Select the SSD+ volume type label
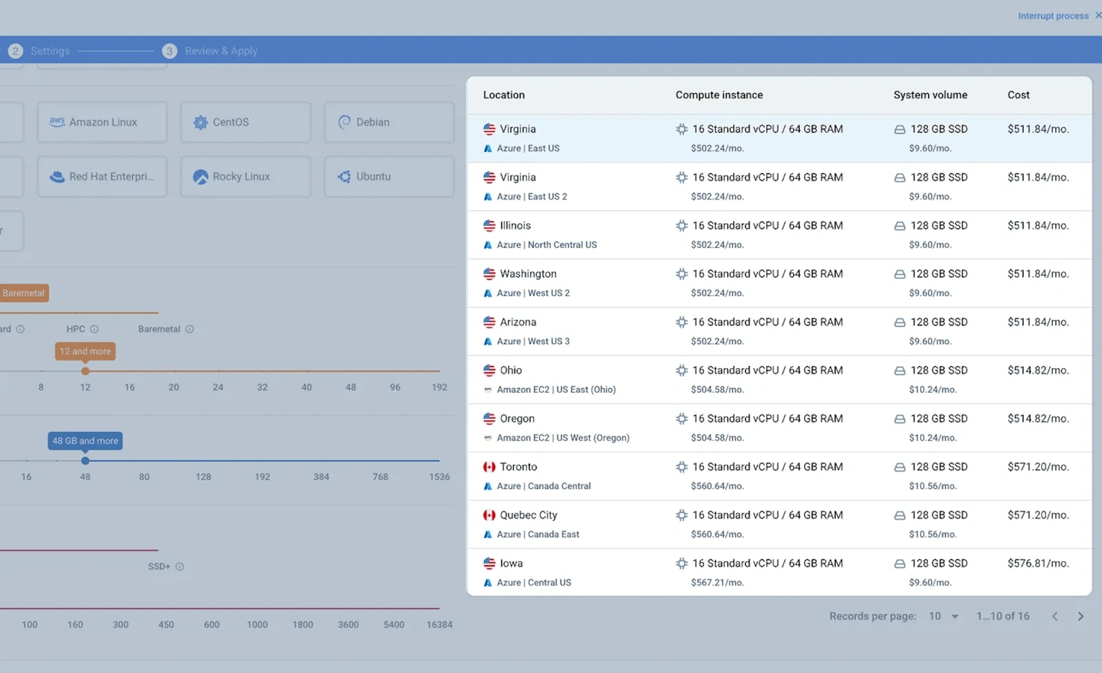This screenshot has width=1102, height=673. pyautogui.click(x=159, y=566)
